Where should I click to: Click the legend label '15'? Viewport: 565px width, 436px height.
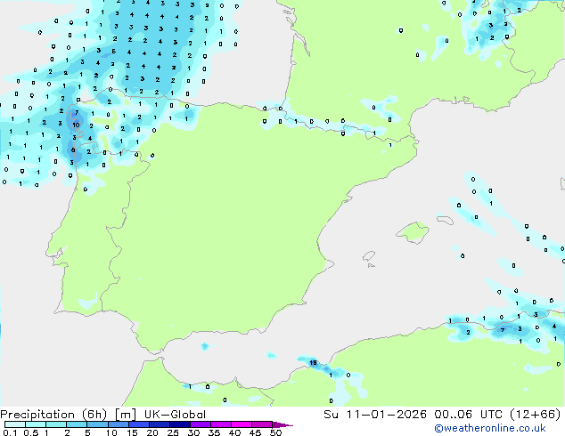click(x=132, y=432)
